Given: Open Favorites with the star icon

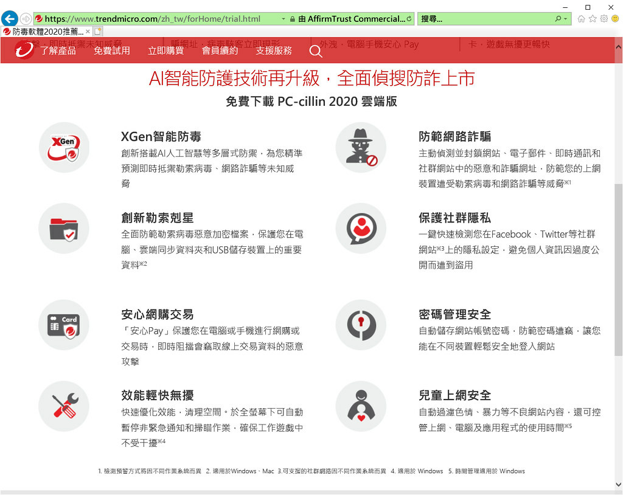Looking at the screenshot, I should coord(593,19).
